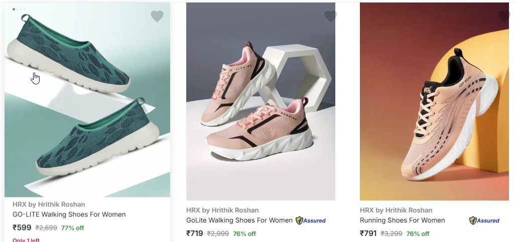Click the ₹719 price
The height and width of the screenshot is (242, 516).
[195, 233]
